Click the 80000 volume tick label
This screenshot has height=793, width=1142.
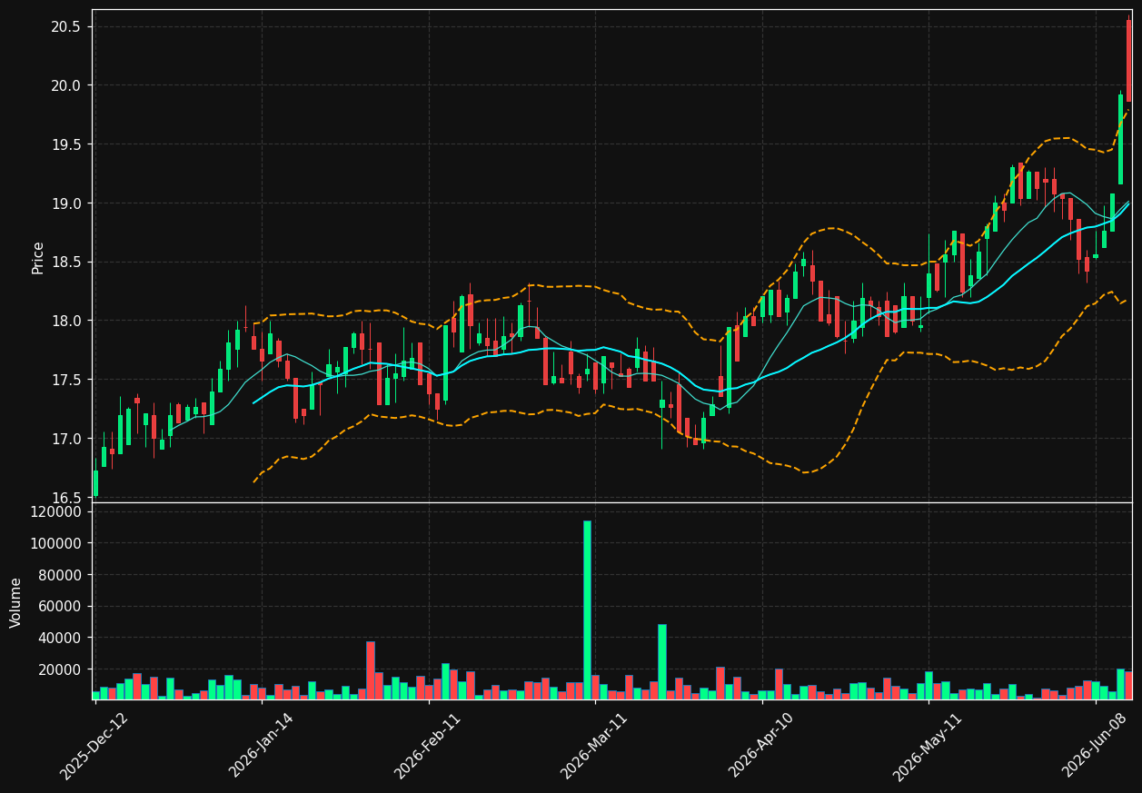(60, 575)
